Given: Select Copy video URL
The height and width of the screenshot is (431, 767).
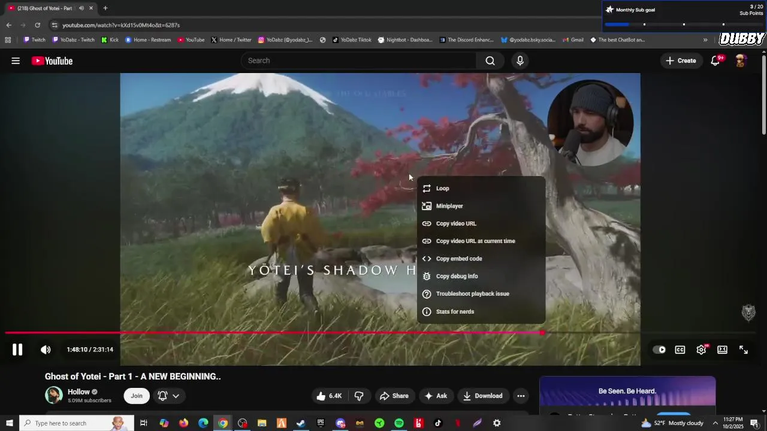Looking at the screenshot, I should point(481,223).
